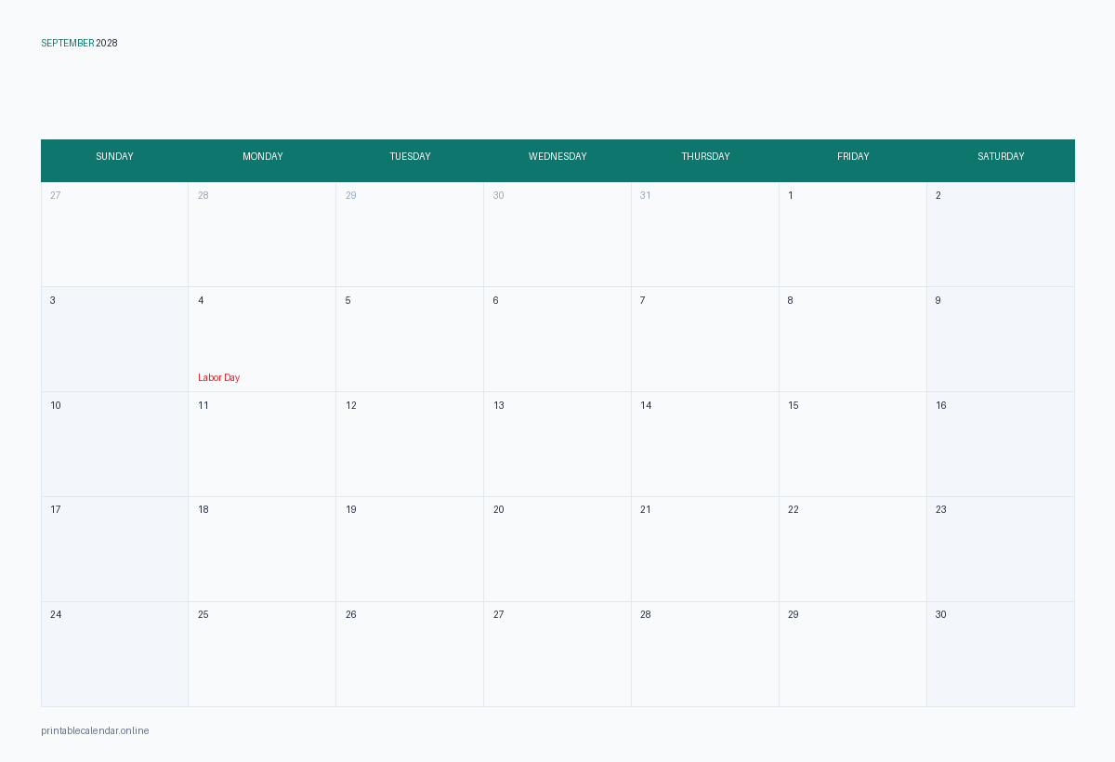Open the printablecalendar.online footer link
1115x762 pixels.
coord(95,730)
